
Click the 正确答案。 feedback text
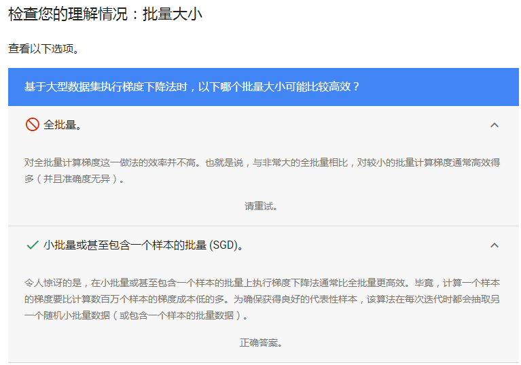tap(262, 343)
